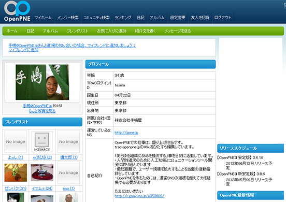Open メンバー検索 in top navigation
Screen dimensions: 286x202
[x=68, y=18]
